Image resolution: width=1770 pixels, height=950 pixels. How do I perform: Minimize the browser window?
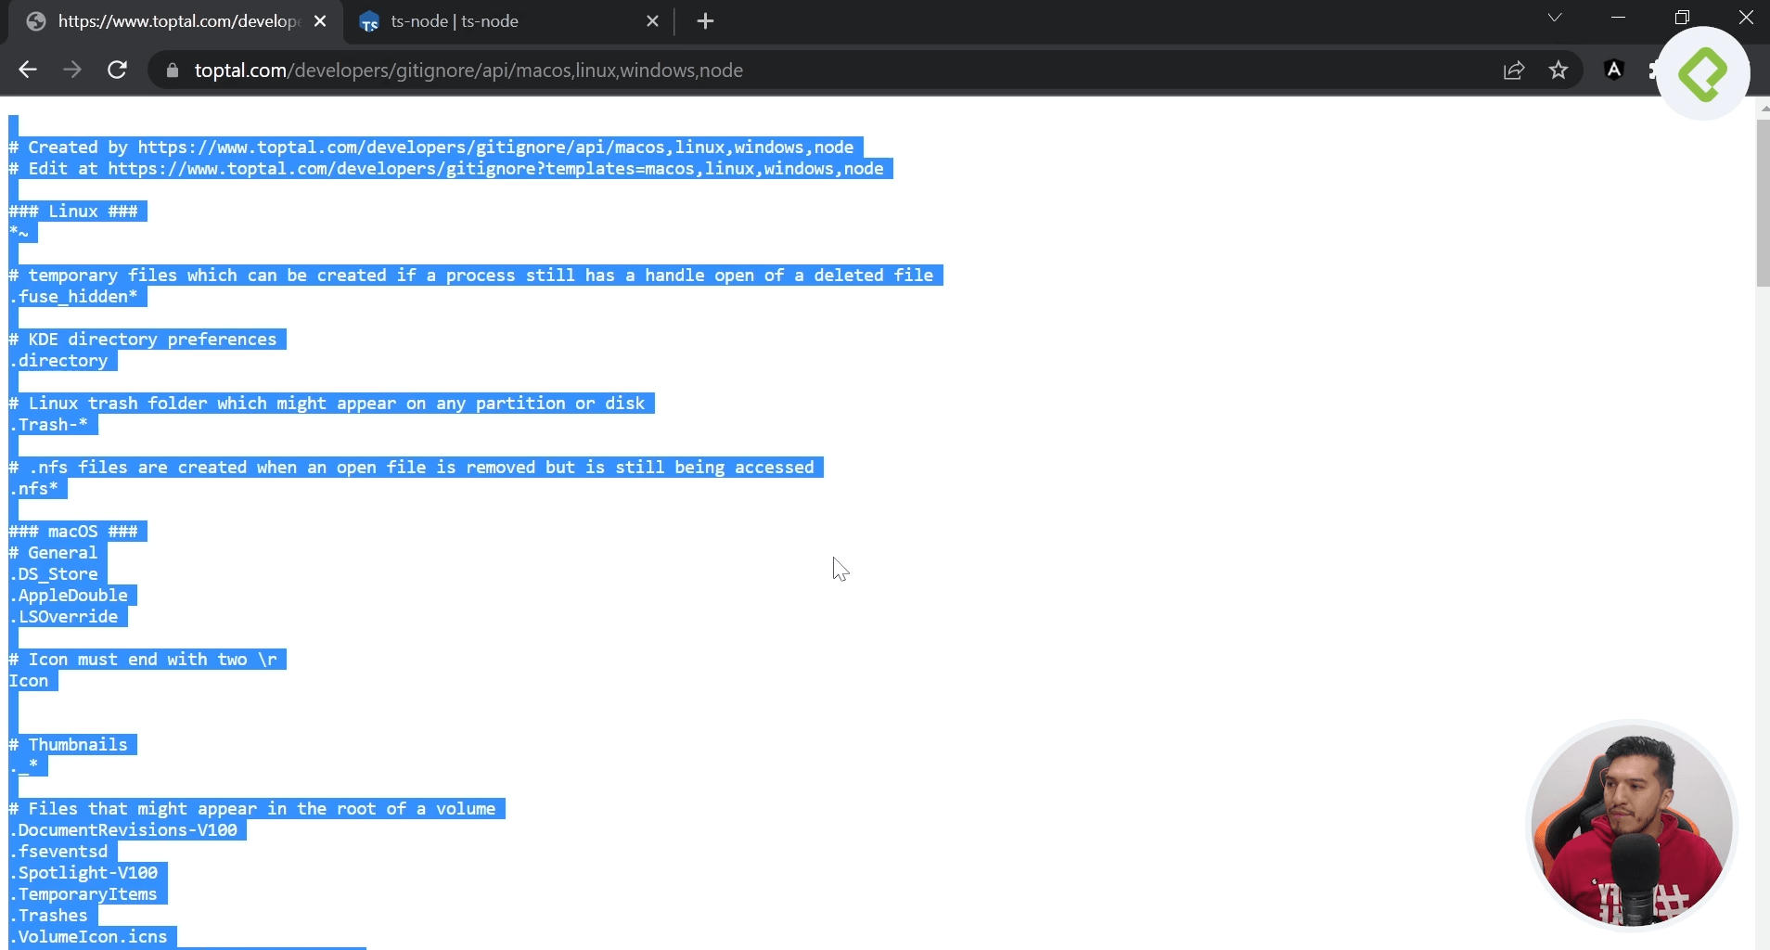tap(1619, 18)
